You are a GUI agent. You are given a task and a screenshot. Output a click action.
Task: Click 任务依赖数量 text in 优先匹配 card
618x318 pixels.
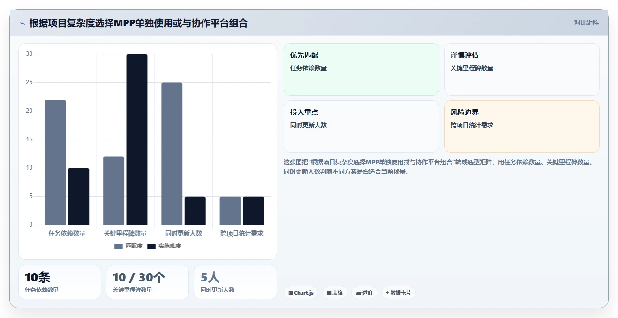pyautogui.click(x=309, y=68)
